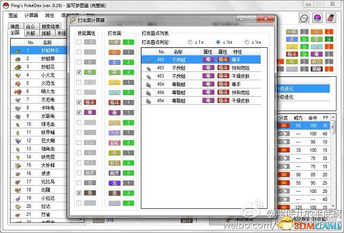The image size is (344, 233).
Task: Click Bulbasaur sprite in row No. 1
Action: (x=18, y=51)
